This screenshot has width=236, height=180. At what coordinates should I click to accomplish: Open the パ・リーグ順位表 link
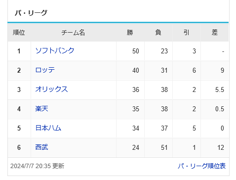click(201, 166)
